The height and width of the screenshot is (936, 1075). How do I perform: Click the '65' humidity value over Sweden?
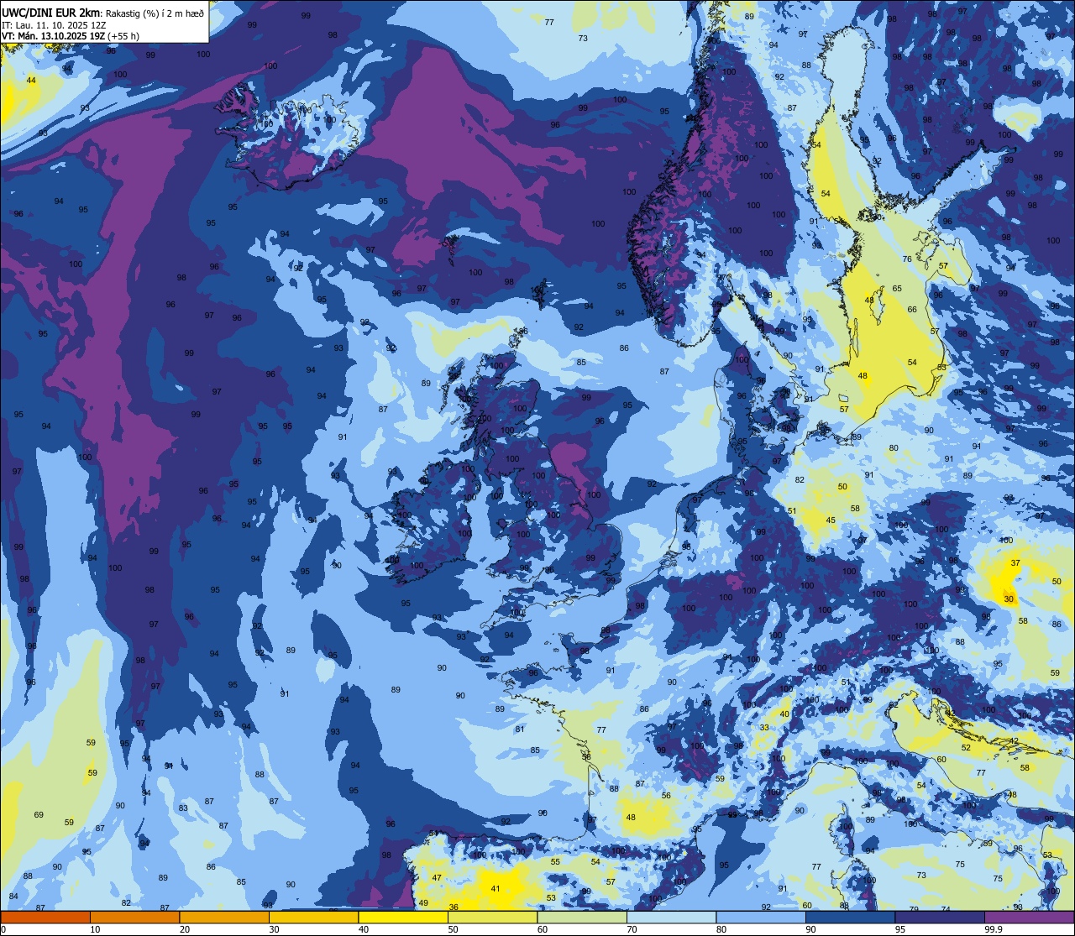click(897, 288)
